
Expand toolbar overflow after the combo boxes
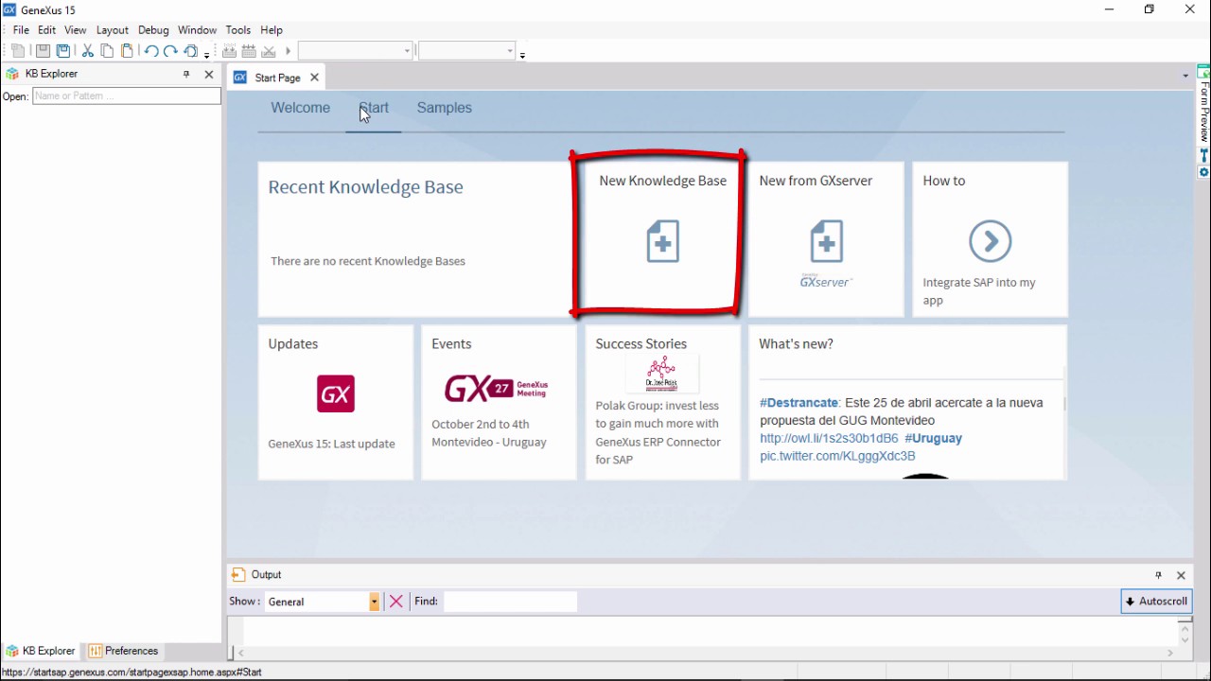(x=522, y=55)
